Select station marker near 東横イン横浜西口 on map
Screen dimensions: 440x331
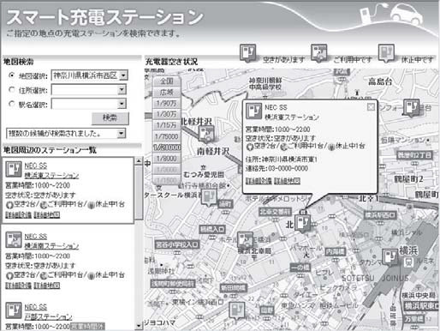click(237, 310)
